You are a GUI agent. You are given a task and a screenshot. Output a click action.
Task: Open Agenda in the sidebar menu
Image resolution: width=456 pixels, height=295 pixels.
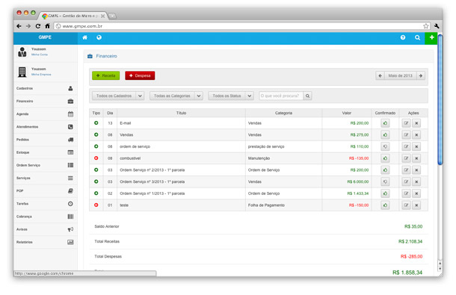45,114
